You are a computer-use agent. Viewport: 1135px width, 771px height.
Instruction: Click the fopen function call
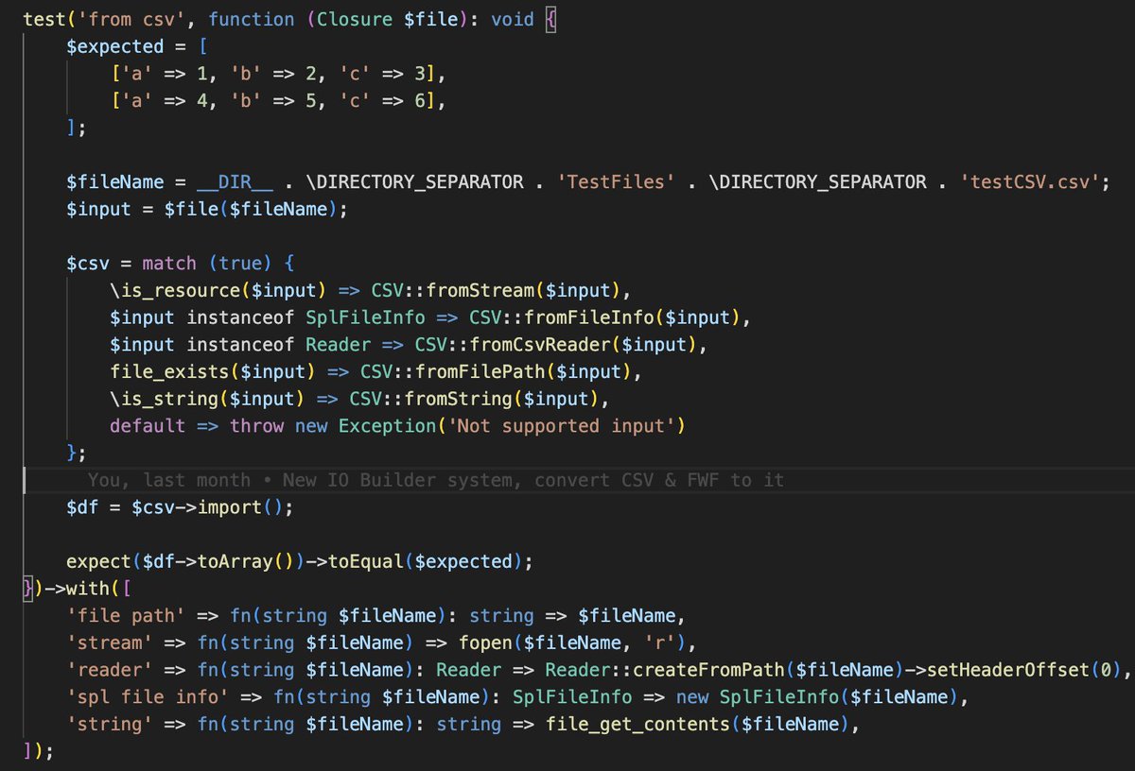click(485, 643)
